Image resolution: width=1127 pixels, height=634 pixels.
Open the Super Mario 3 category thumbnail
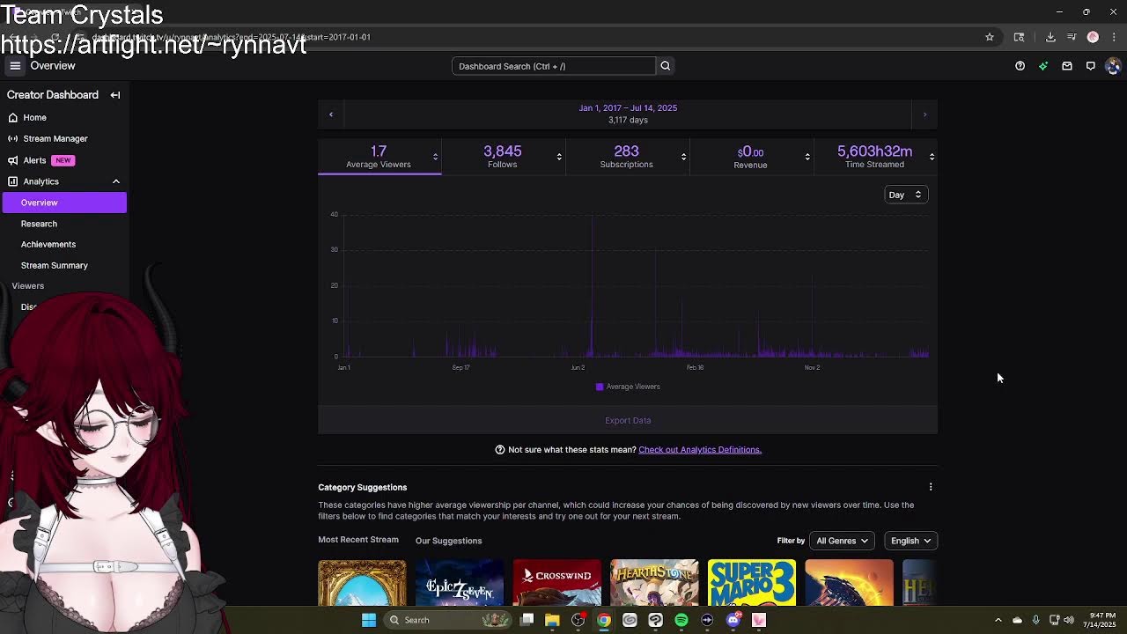click(752, 583)
